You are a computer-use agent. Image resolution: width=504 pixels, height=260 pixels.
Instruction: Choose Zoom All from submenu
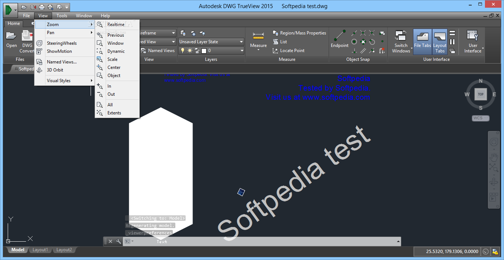pyautogui.click(x=117, y=105)
